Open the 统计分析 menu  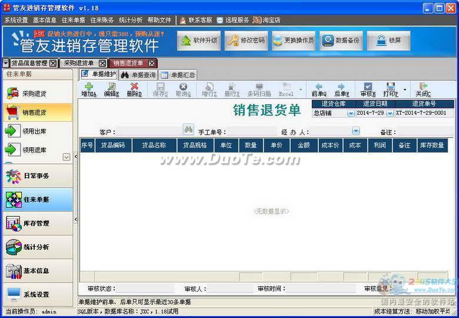(x=131, y=20)
